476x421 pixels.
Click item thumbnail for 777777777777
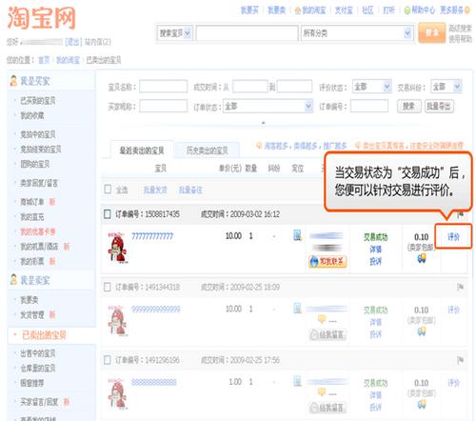point(118,248)
